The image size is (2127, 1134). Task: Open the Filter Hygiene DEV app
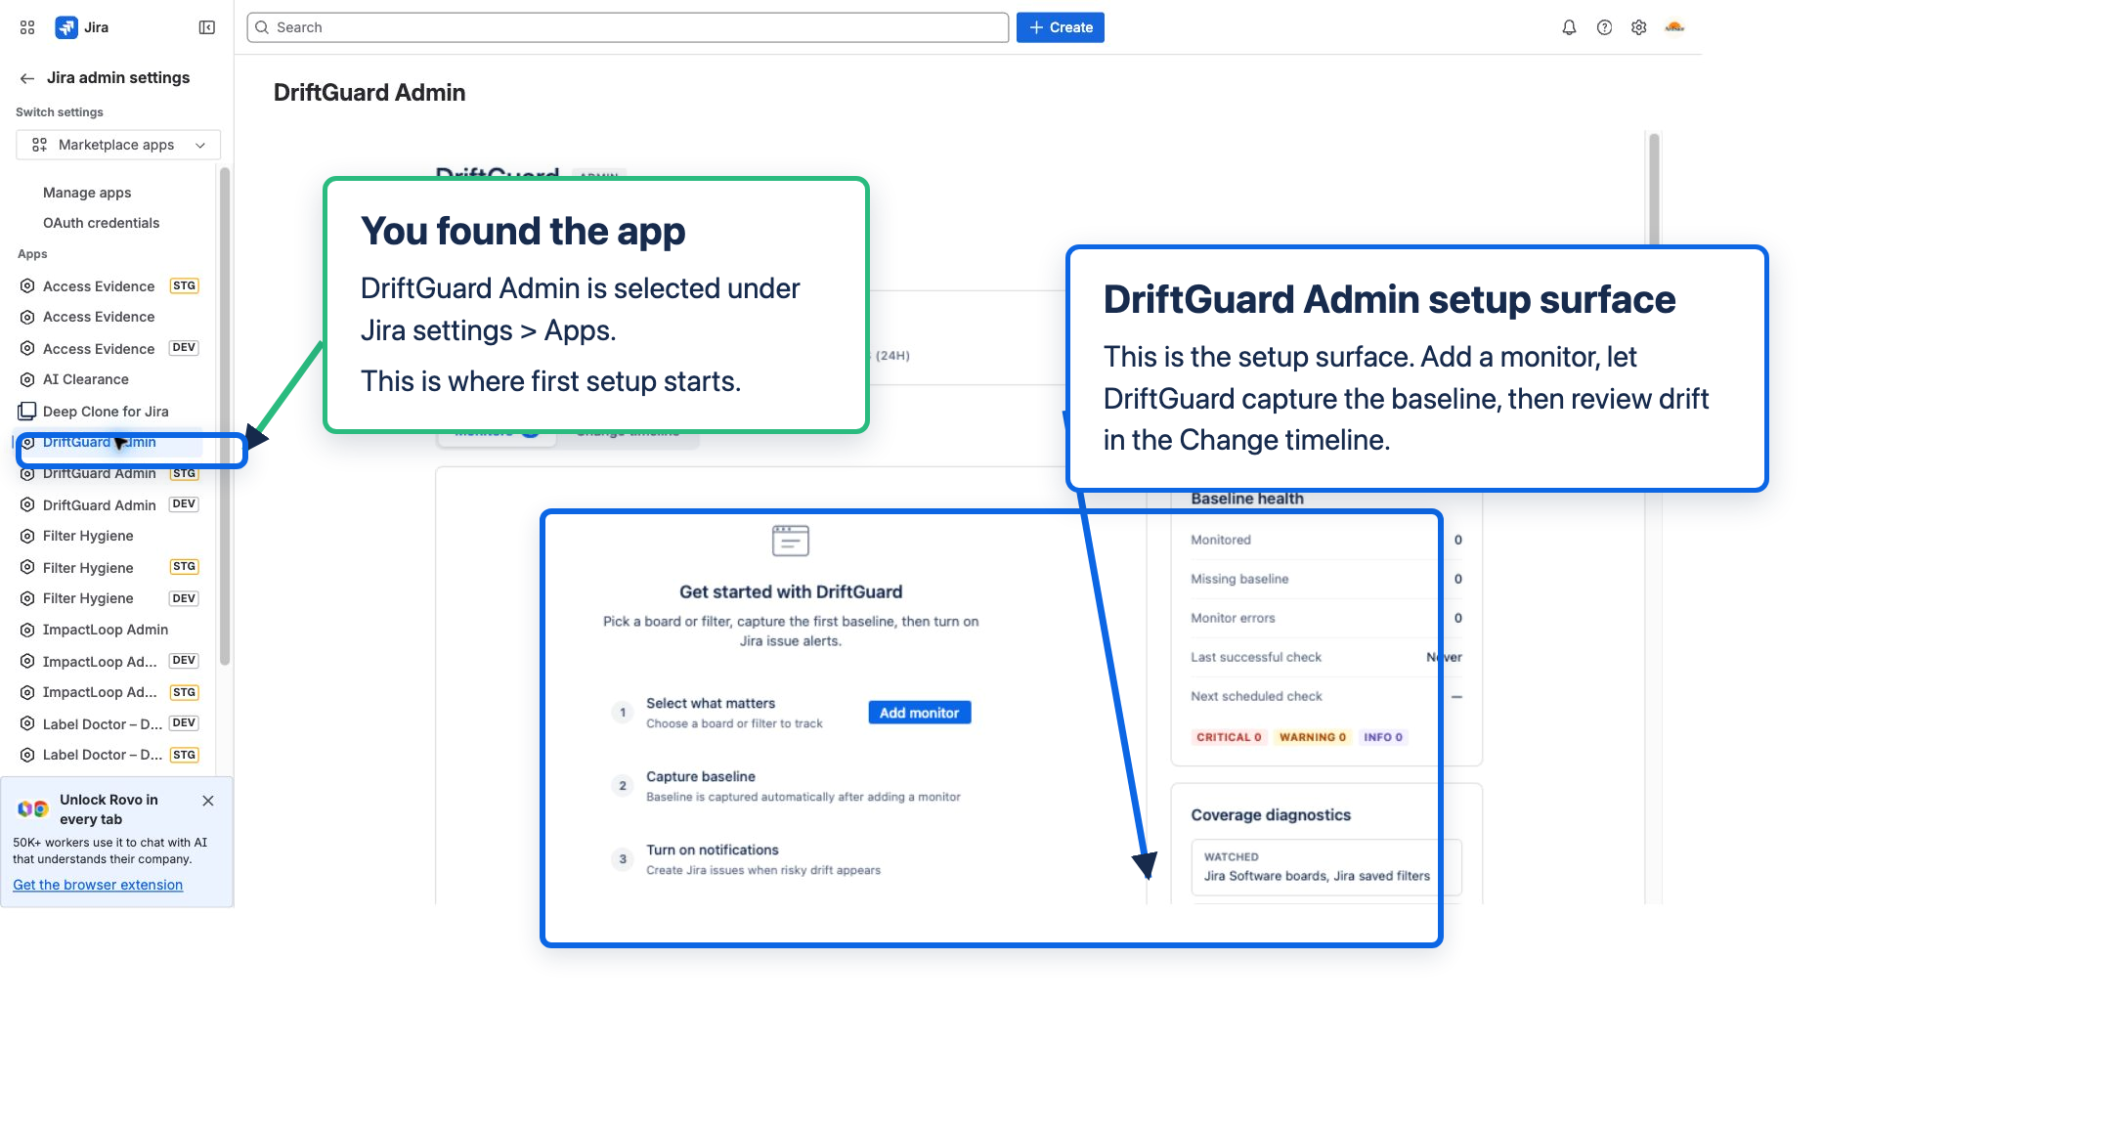tap(109, 598)
